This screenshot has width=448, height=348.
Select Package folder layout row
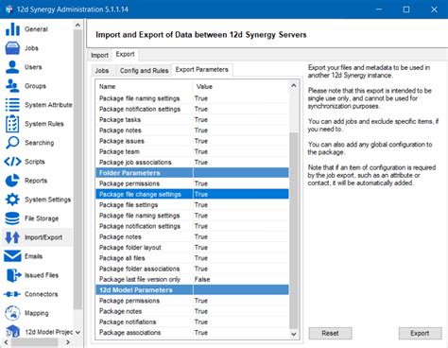pyautogui.click(x=192, y=248)
